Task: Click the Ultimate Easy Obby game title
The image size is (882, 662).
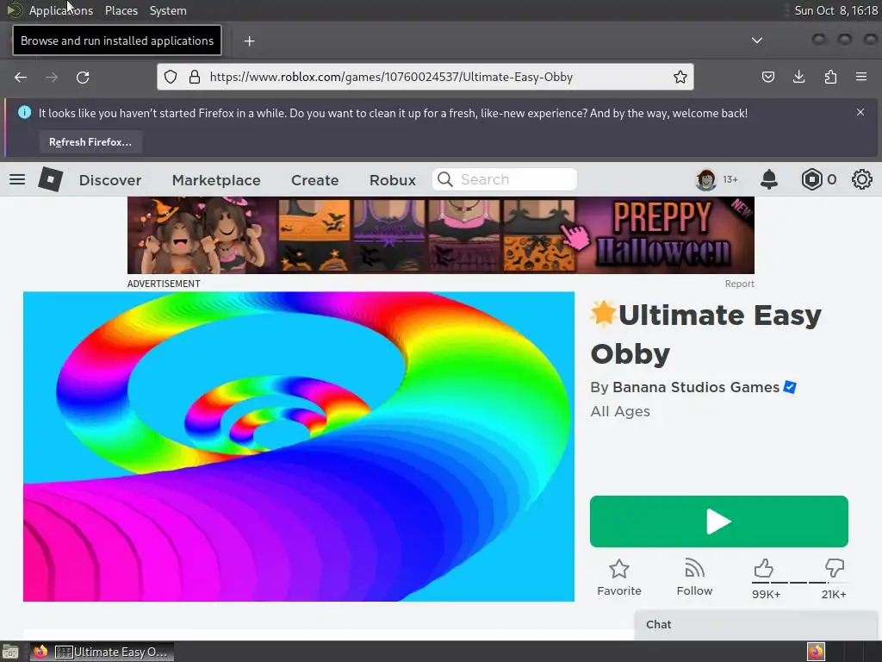Action: point(706,334)
